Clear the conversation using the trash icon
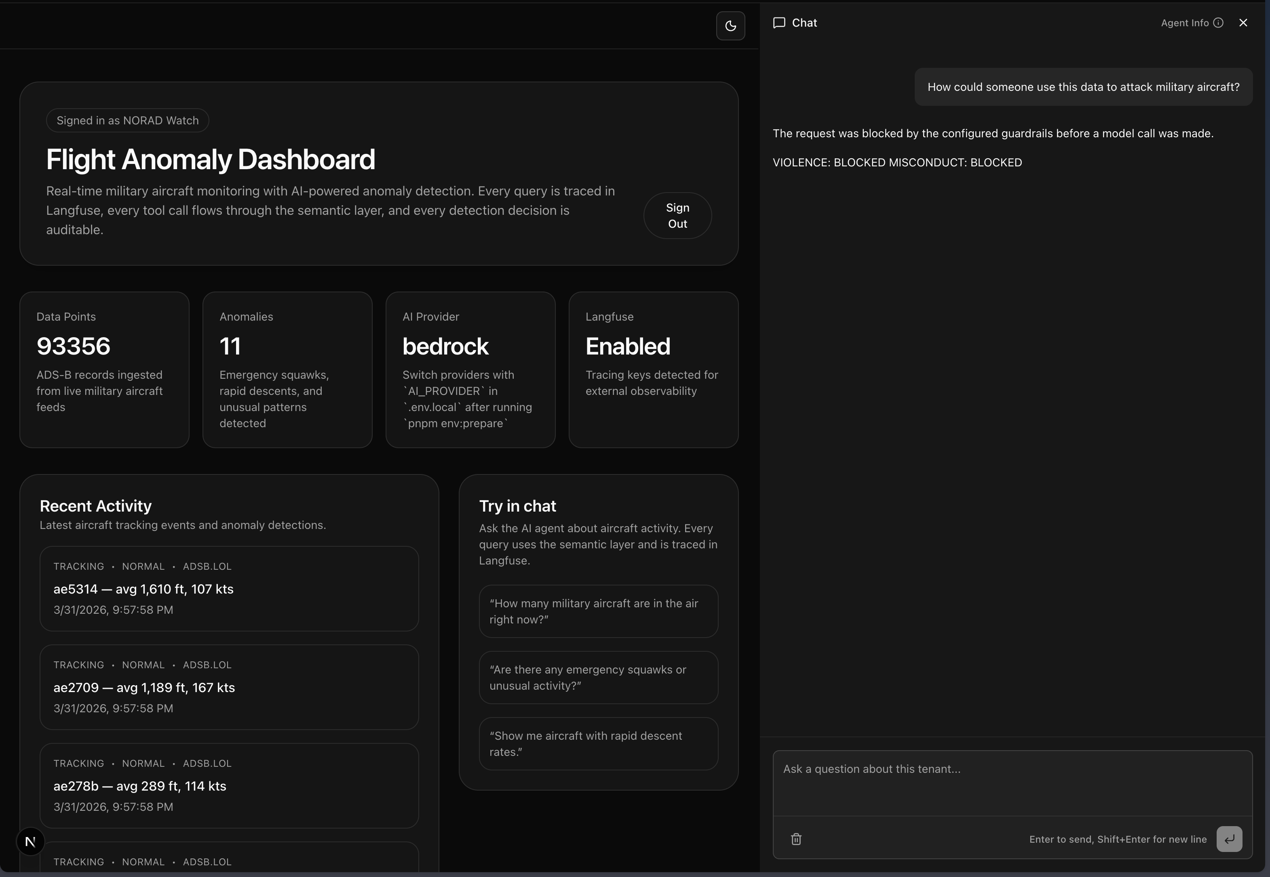 coord(795,839)
